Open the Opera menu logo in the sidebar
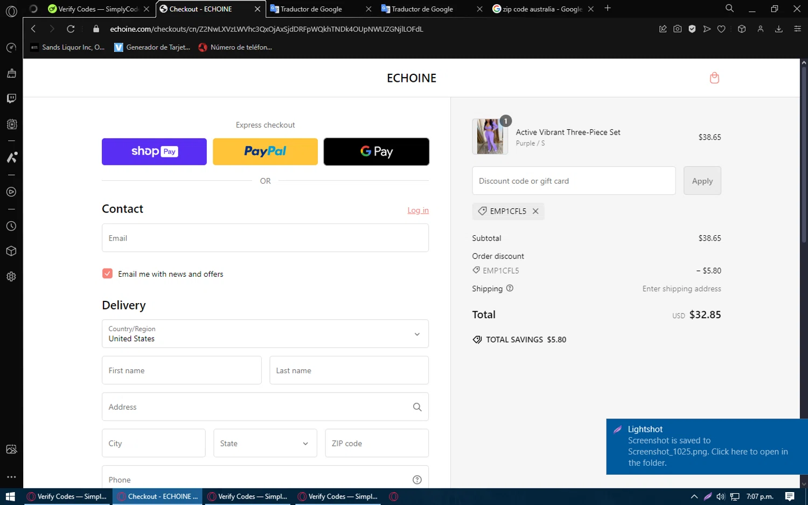 (x=11, y=11)
